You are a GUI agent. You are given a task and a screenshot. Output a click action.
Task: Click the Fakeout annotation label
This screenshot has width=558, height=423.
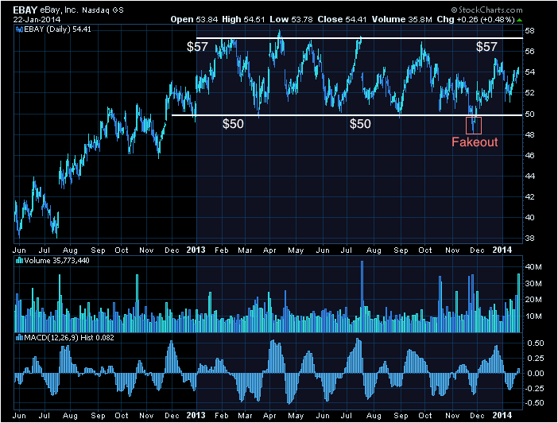475,142
